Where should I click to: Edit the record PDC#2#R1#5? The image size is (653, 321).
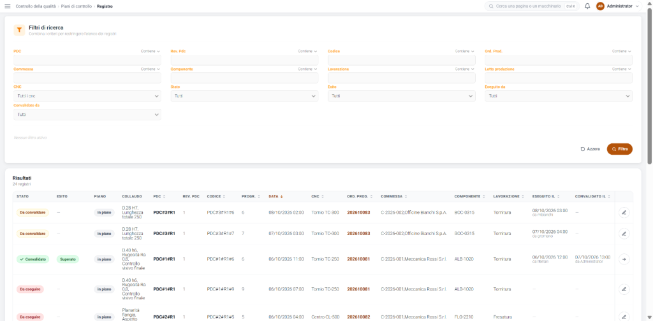[624, 317]
